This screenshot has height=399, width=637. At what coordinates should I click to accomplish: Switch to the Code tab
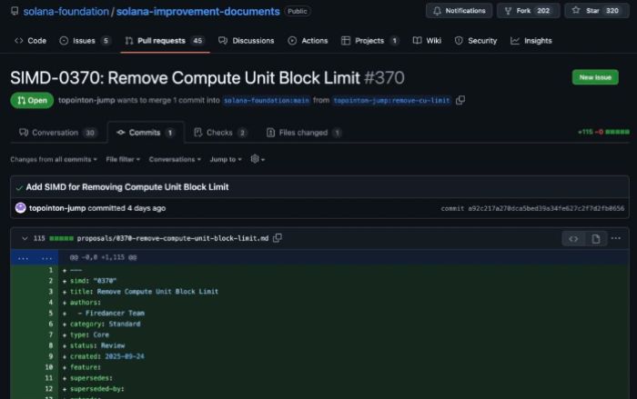[30, 41]
